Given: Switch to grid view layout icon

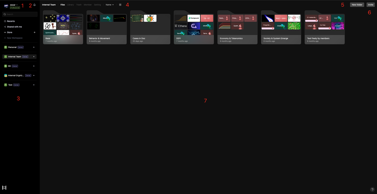Looking at the screenshot, I should coord(120,5).
